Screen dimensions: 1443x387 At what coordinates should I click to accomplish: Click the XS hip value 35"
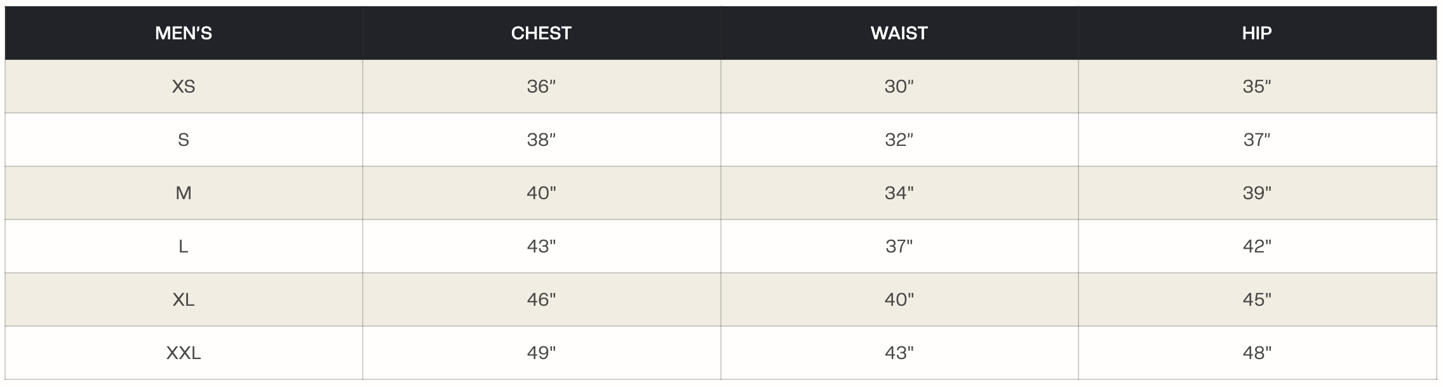click(1257, 86)
